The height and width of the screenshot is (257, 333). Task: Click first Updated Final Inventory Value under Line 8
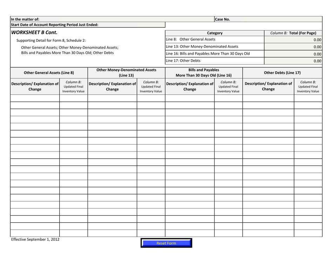74,99
